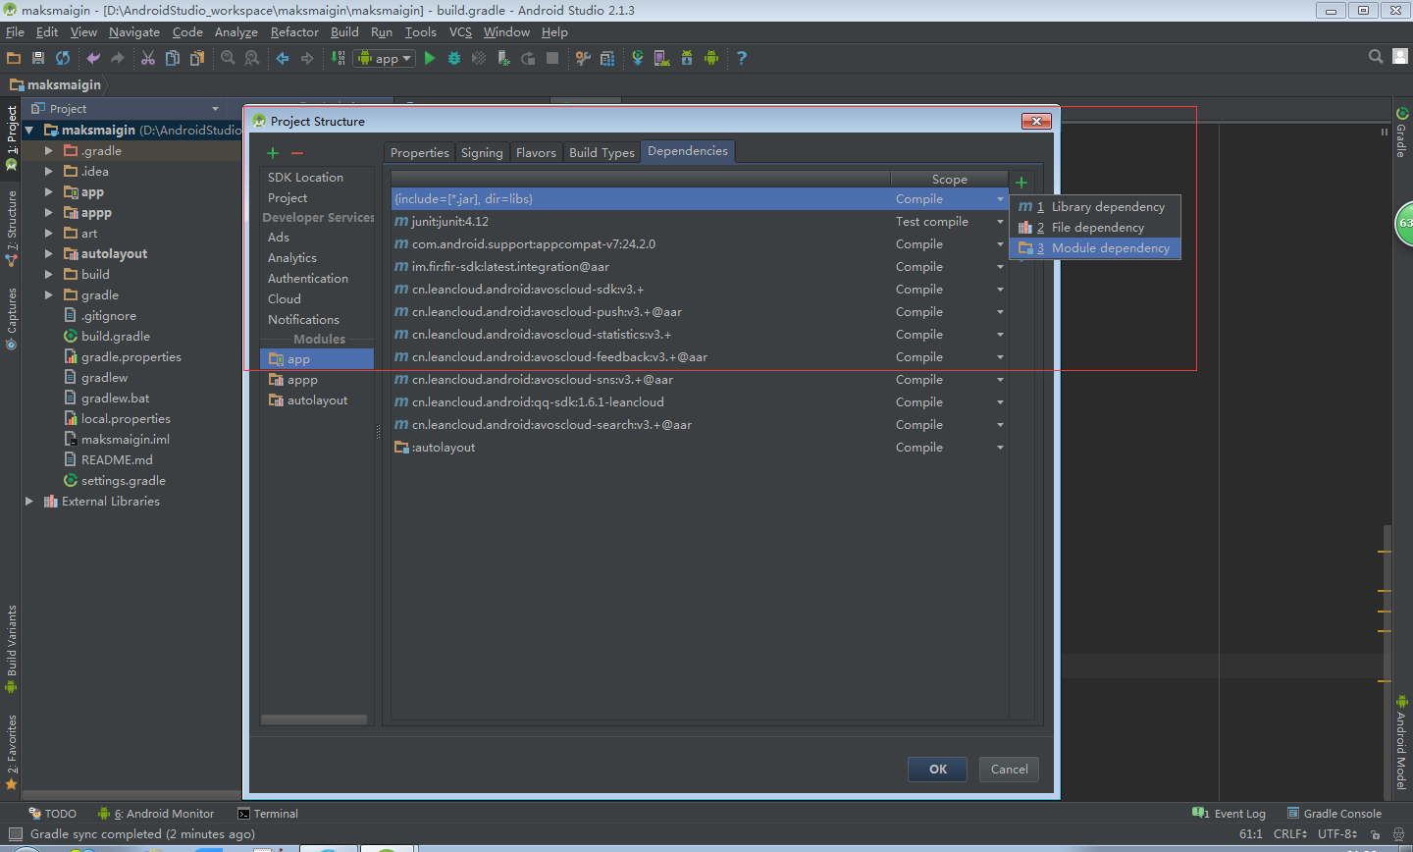
Task: Open the VCS menu
Action: [x=460, y=32]
